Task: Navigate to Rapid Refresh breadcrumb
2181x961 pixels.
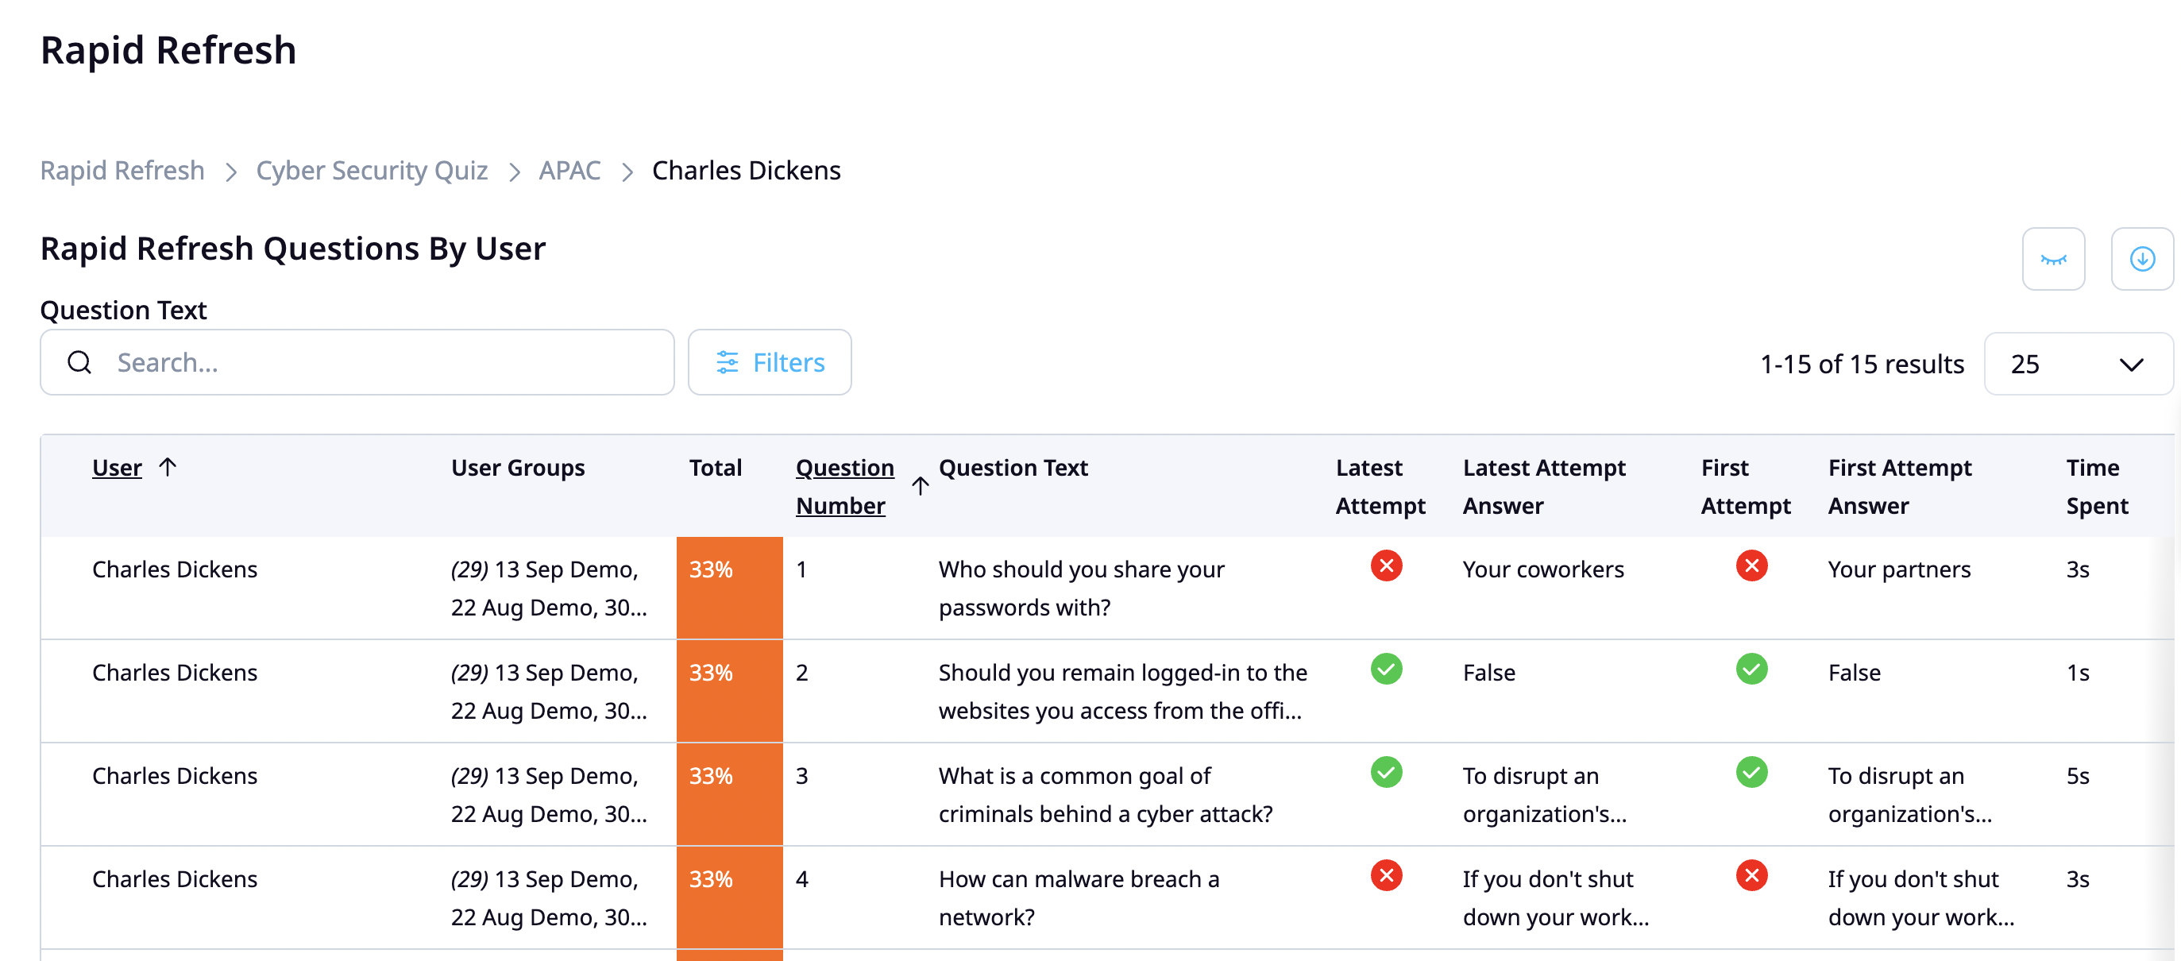Action: (x=123, y=170)
